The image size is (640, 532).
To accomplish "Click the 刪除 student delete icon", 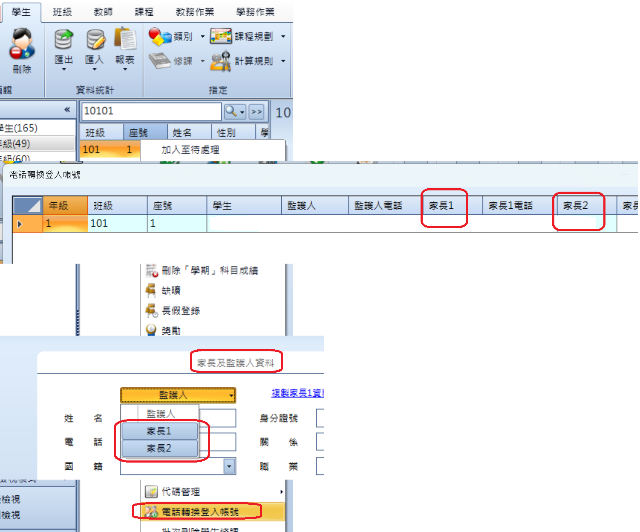I will (22, 43).
